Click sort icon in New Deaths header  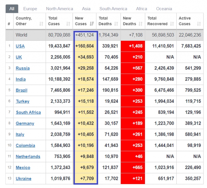(141, 24)
